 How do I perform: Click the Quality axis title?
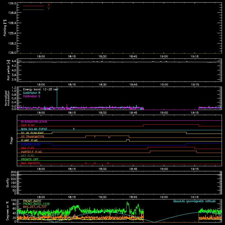pyautogui.click(x=8, y=183)
